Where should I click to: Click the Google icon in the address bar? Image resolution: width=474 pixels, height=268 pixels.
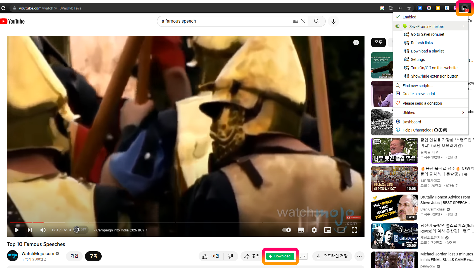coord(382,8)
